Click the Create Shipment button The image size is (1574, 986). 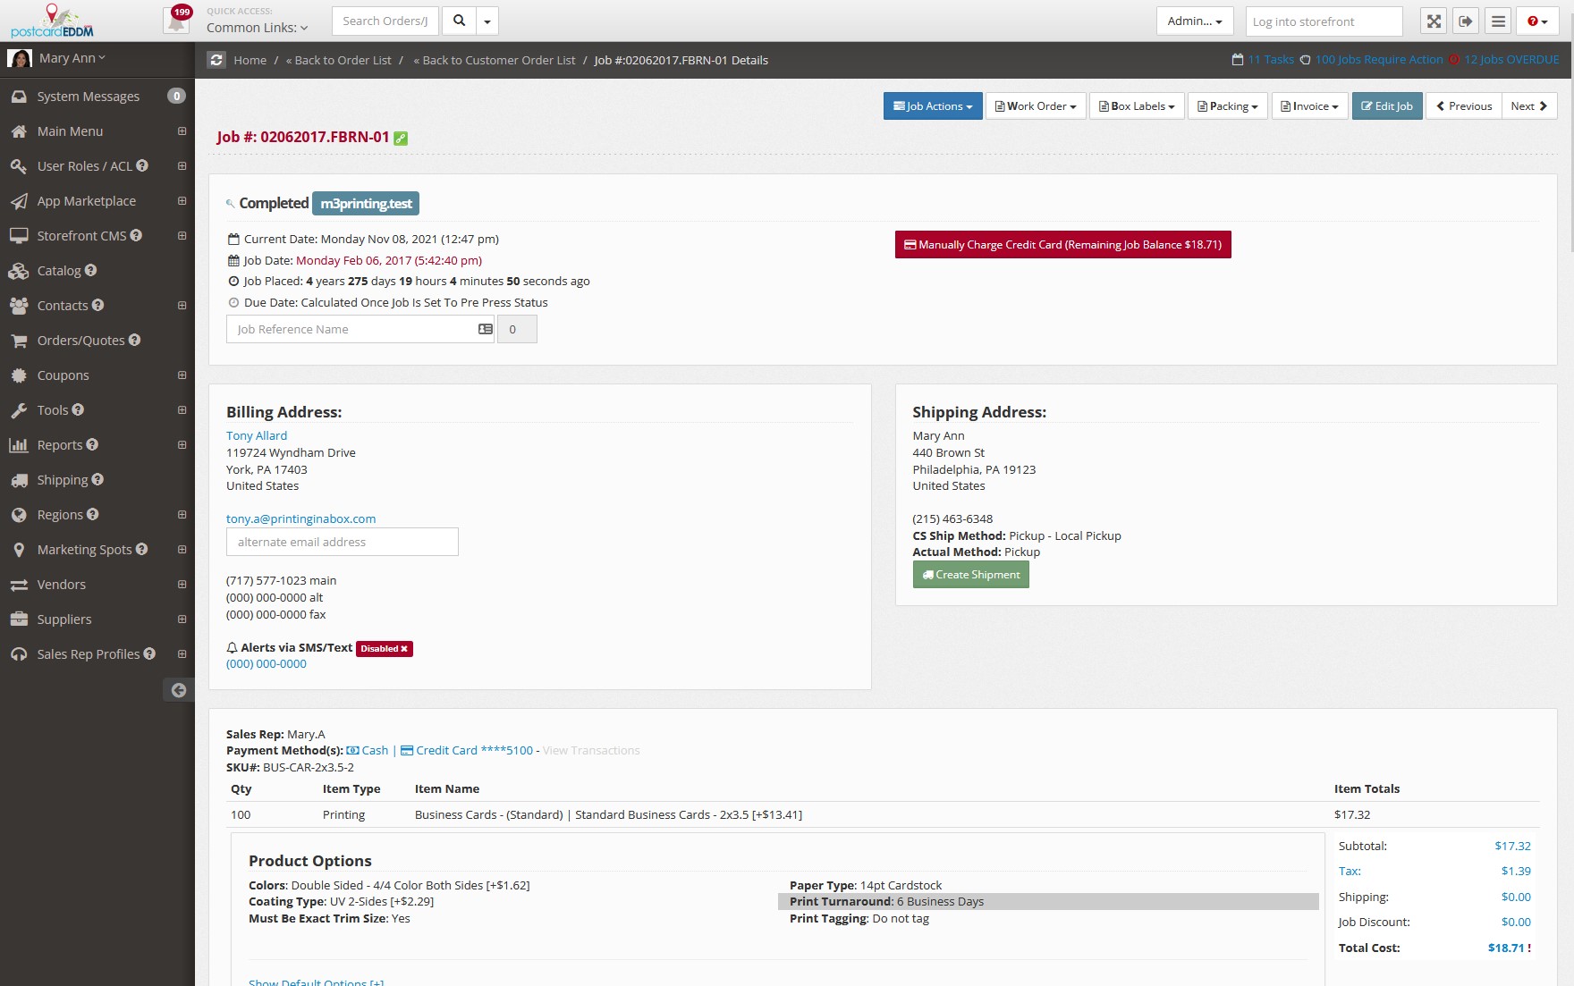pos(970,574)
